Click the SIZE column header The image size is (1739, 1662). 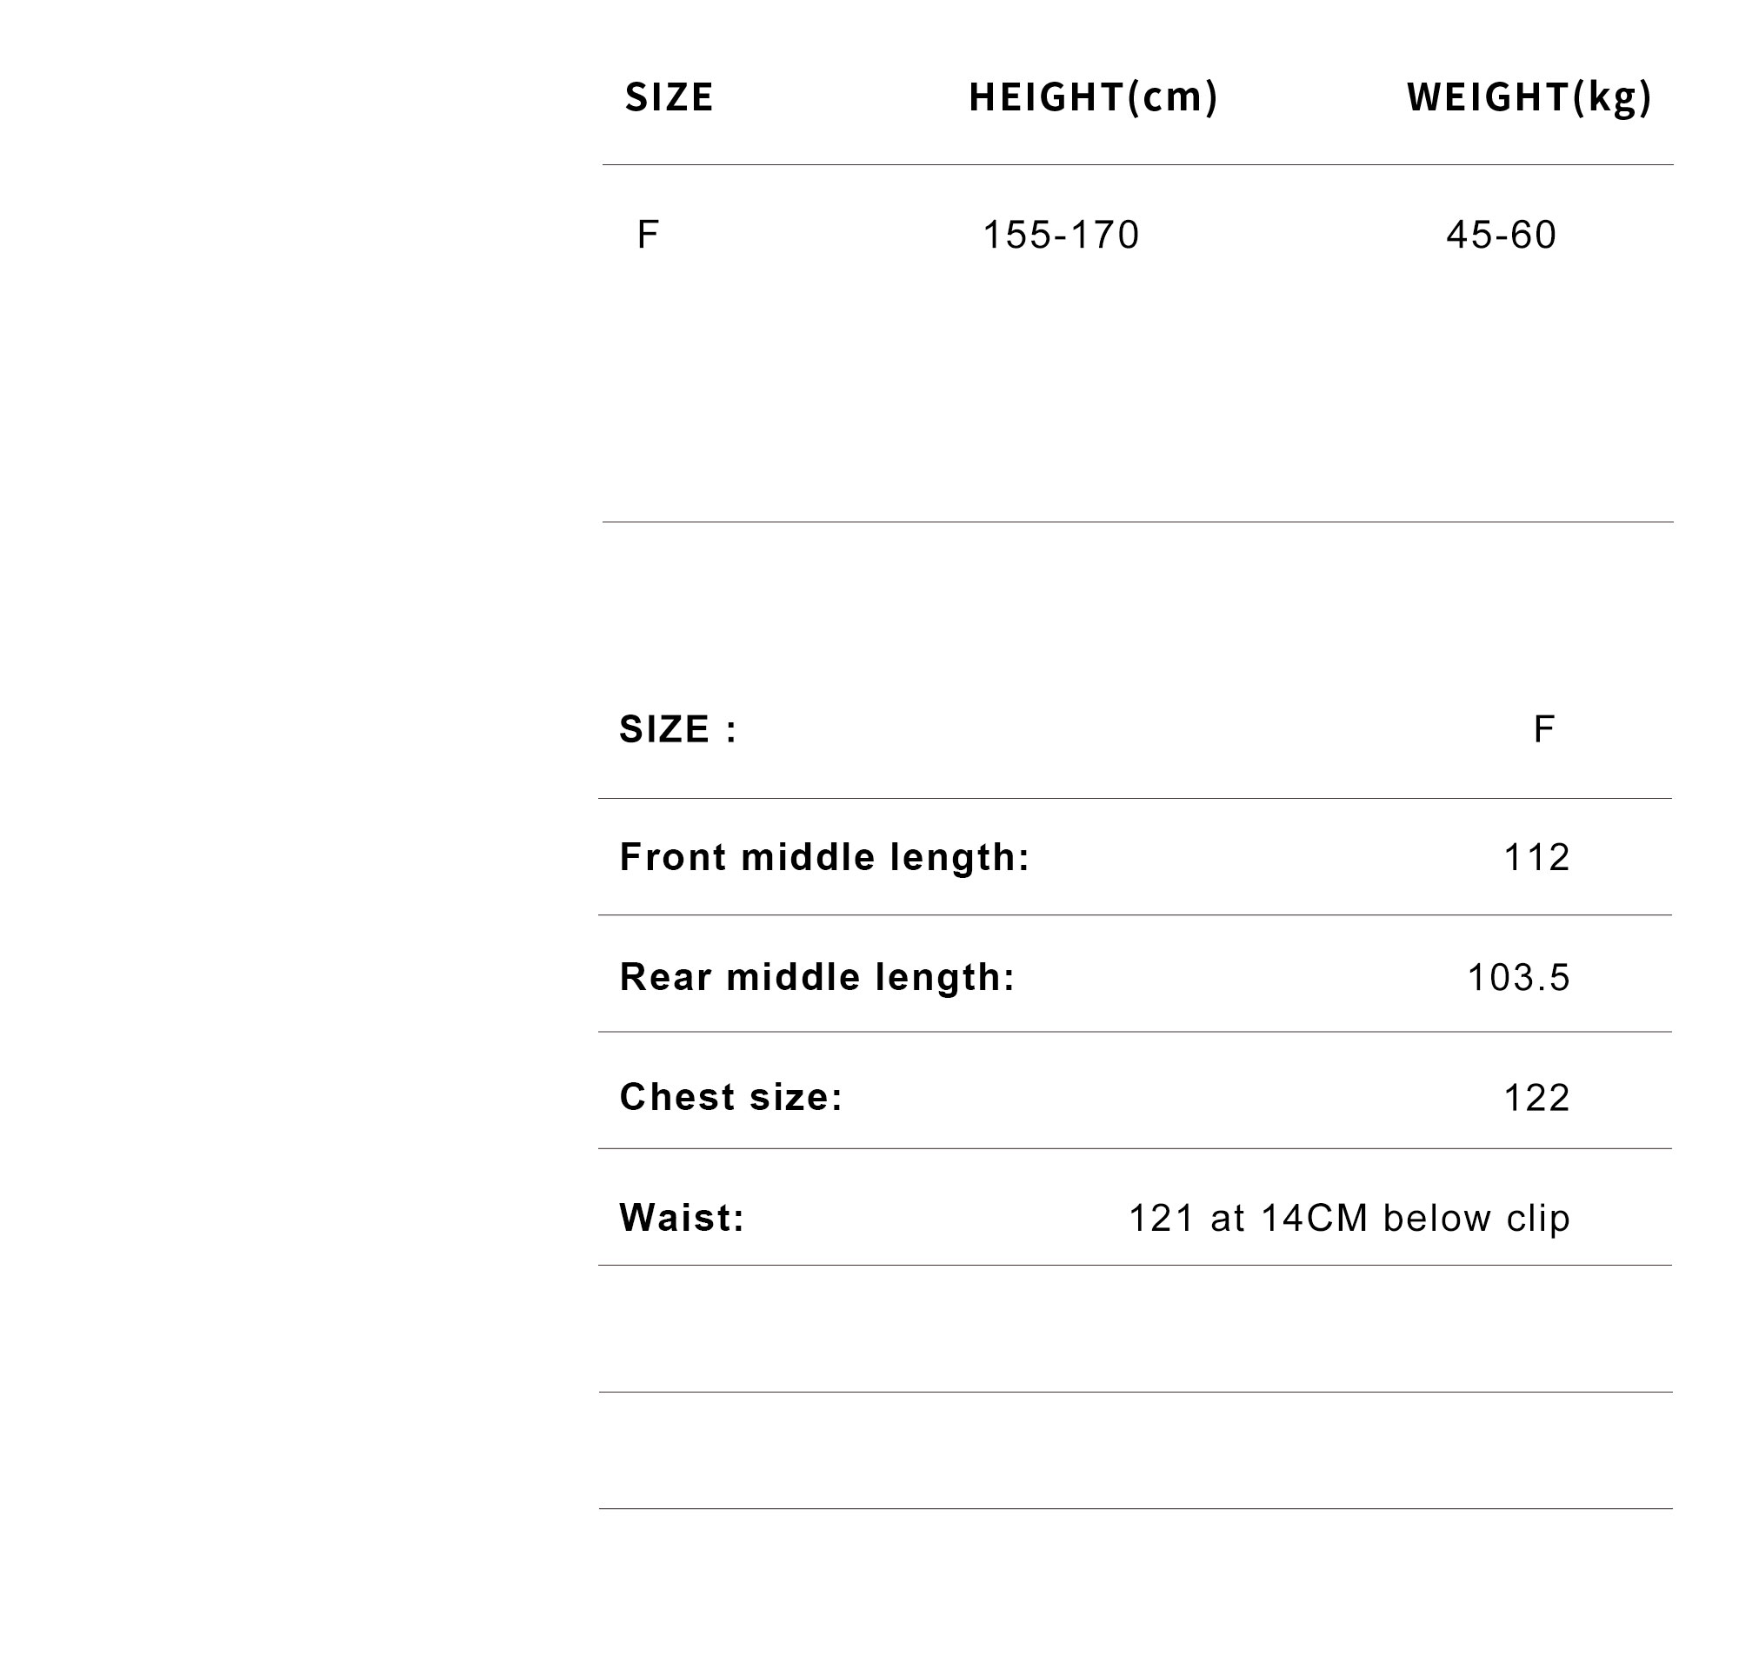tap(669, 97)
